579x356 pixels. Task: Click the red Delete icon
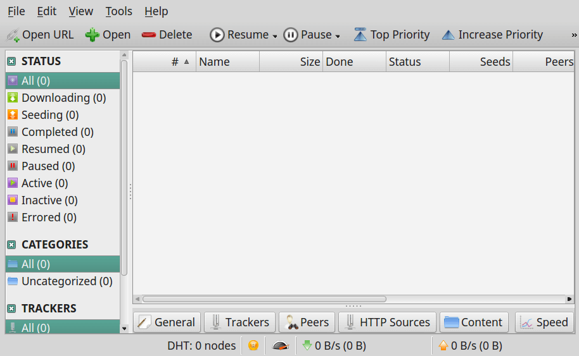148,35
